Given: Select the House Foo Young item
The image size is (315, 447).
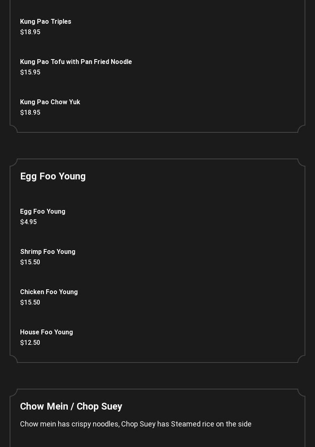Looking at the screenshot, I should (46, 332).
